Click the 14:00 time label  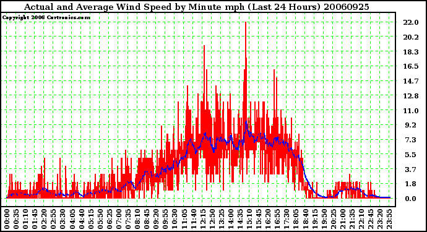point(230,219)
